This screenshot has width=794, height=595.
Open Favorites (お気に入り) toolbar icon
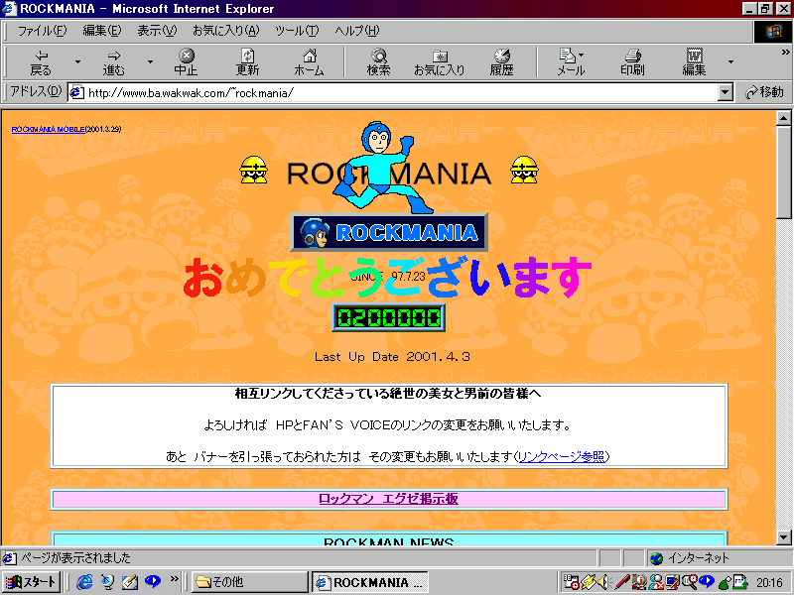439,61
